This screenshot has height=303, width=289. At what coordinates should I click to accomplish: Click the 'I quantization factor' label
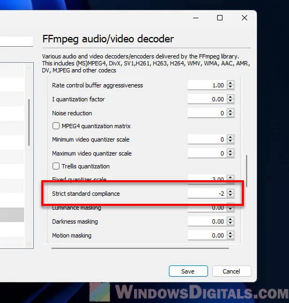pyautogui.click(x=78, y=99)
